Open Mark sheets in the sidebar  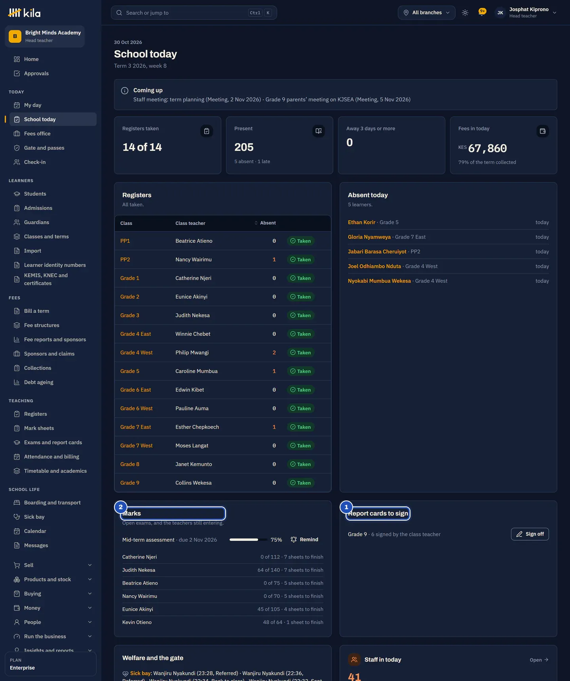tap(53, 428)
